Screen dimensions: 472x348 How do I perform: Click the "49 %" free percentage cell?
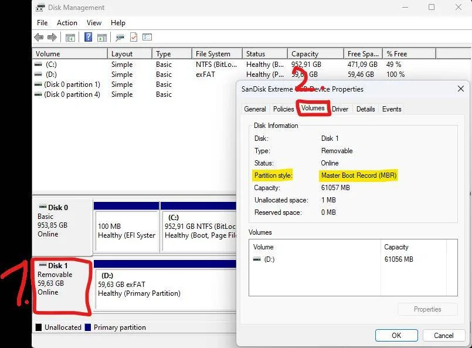tap(394, 65)
